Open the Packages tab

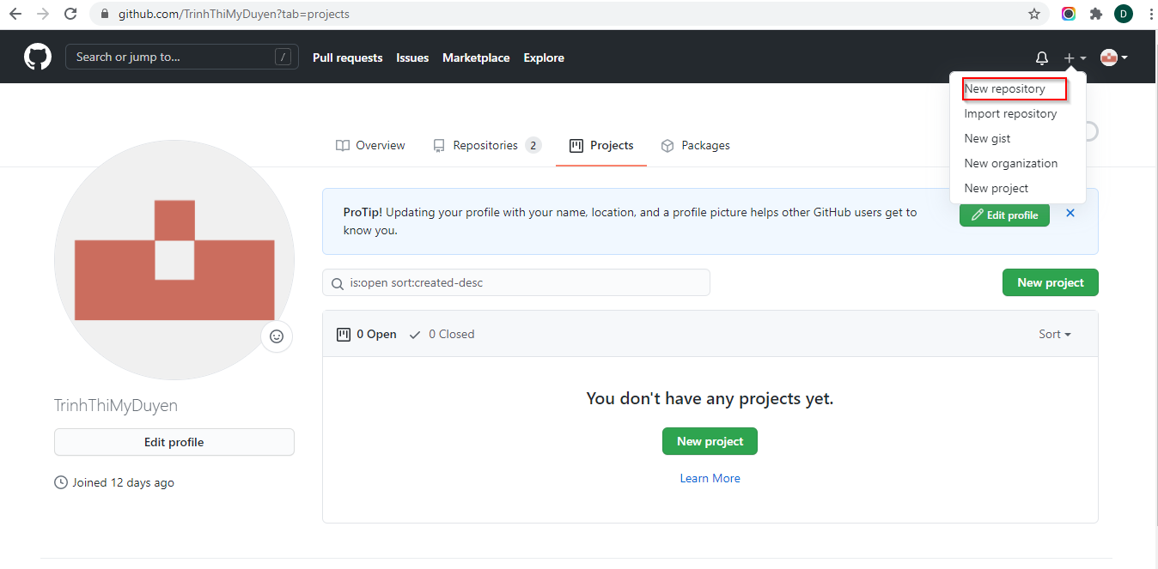(695, 146)
